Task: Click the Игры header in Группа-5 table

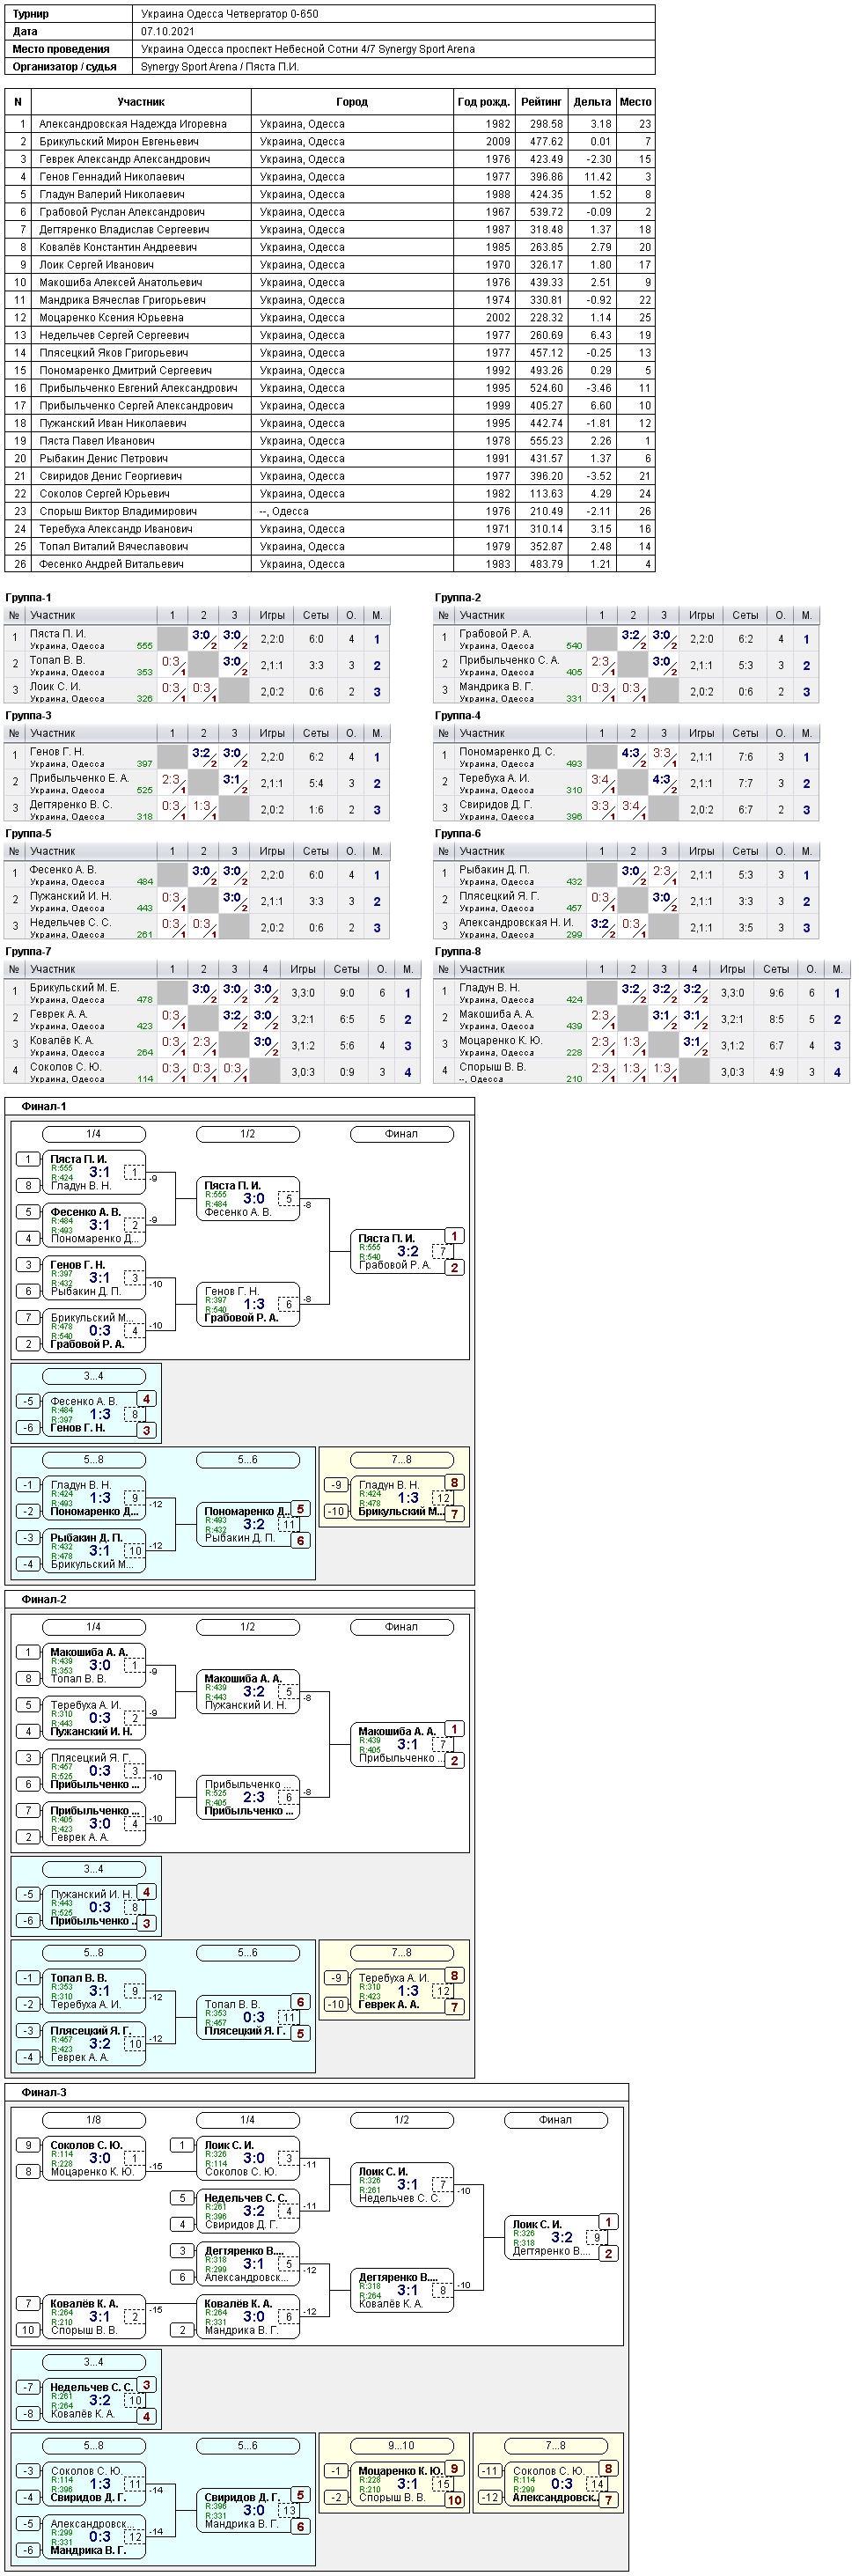Action: [272, 852]
